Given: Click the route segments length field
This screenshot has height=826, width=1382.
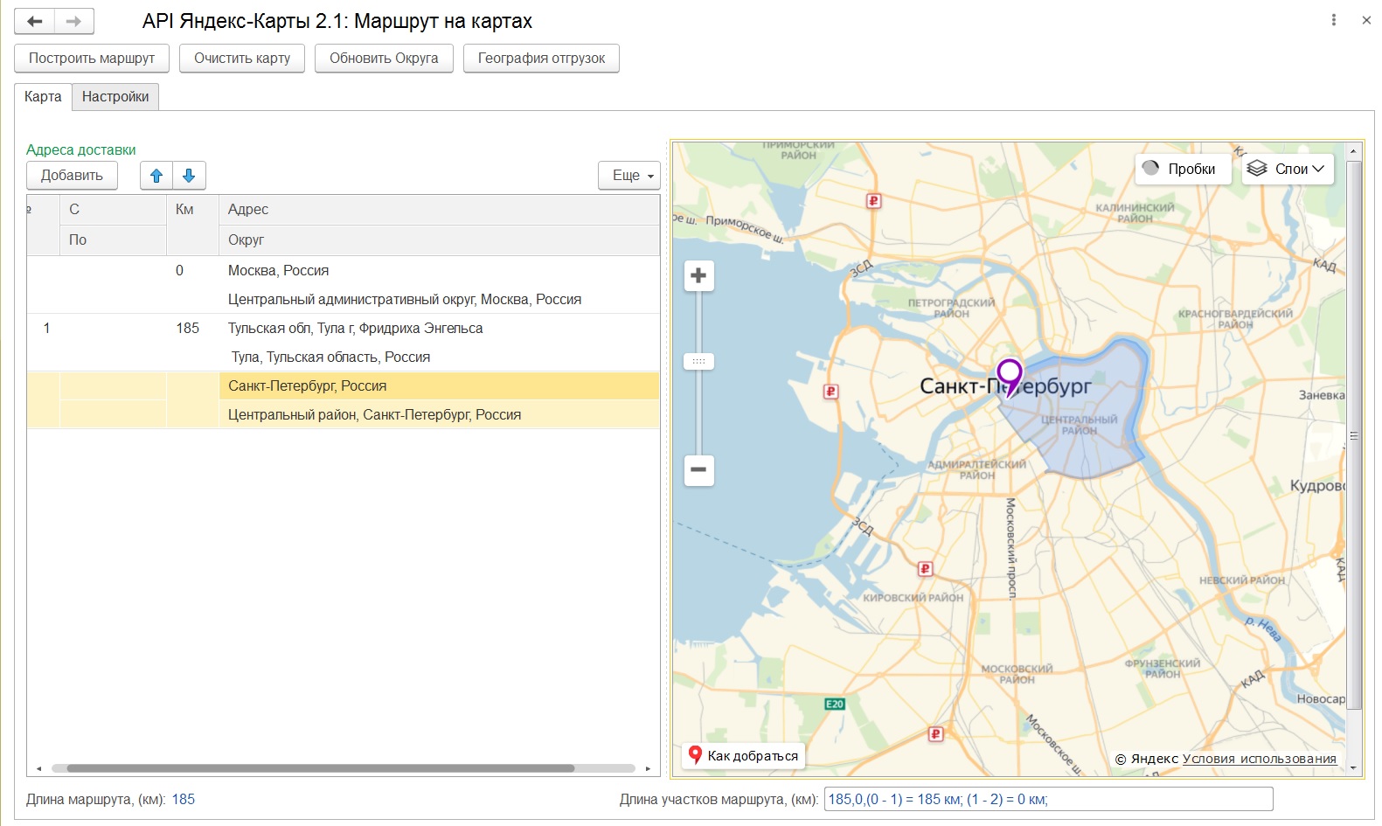Looking at the screenshot, I should click(1048, 799).
